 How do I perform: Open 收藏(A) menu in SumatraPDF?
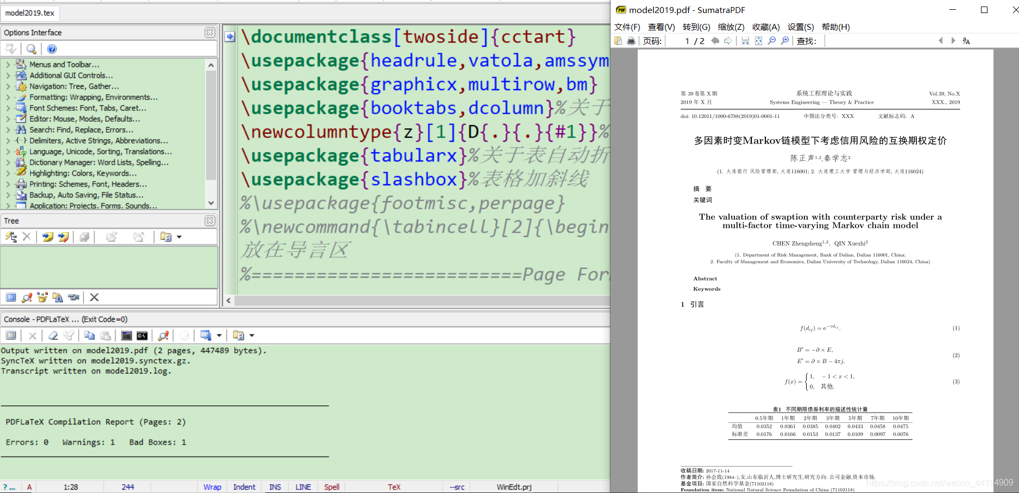pos(766,27)
